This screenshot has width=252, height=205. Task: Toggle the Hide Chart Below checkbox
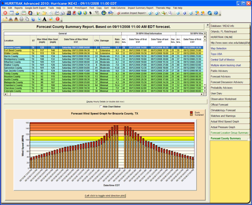(x=100, y=107)
